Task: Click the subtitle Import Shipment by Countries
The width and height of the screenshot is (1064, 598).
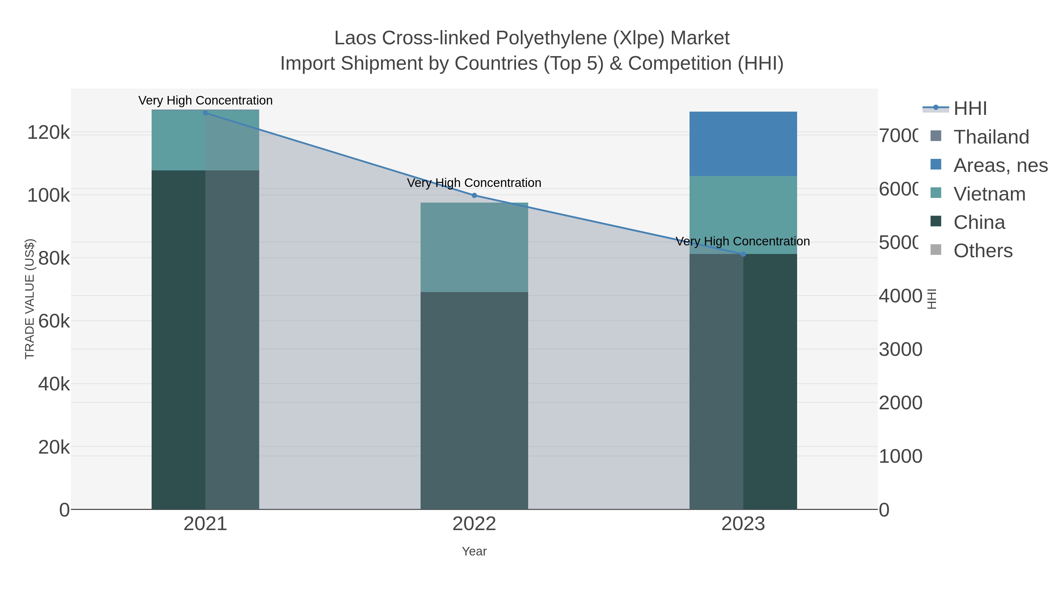Action: tap(532, 64)
